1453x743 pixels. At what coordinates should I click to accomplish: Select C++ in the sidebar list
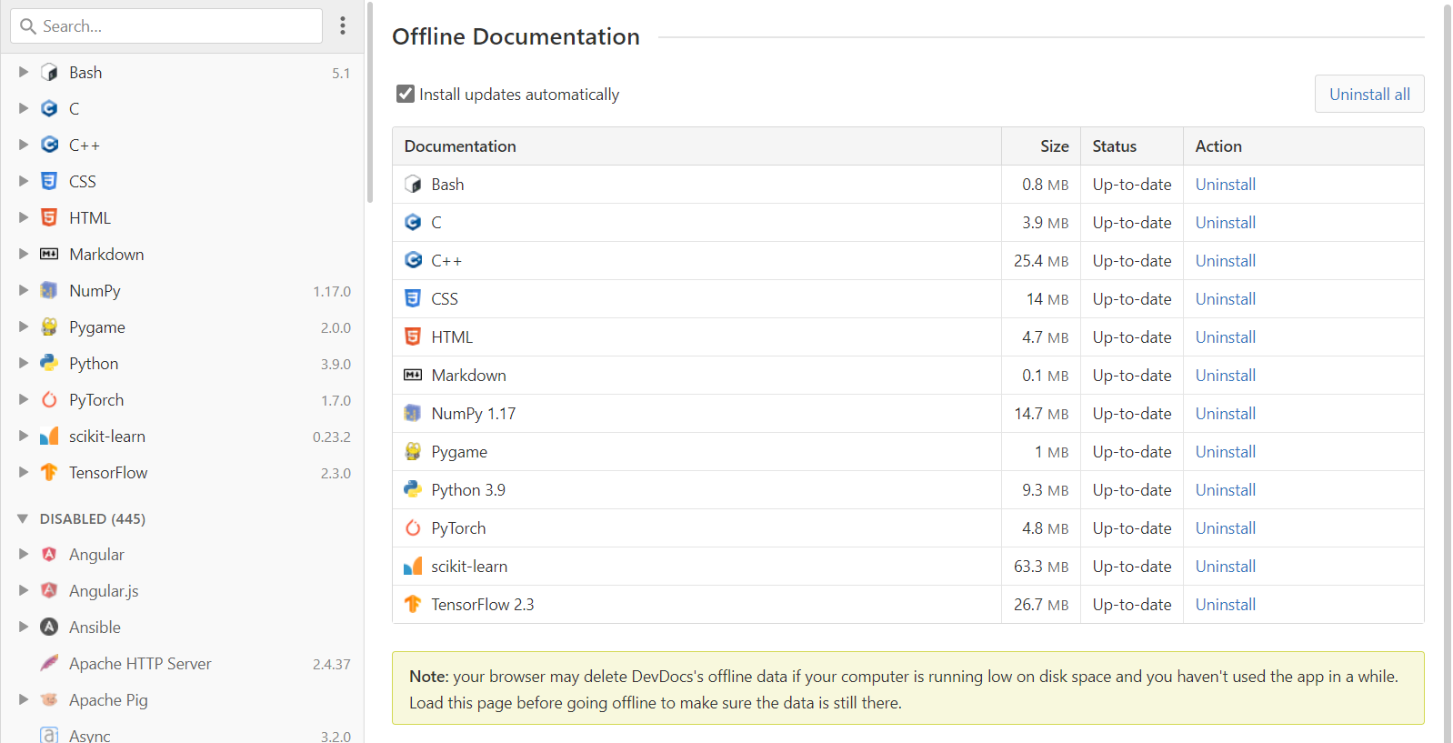pyautogui.click(x=85, y=145)
